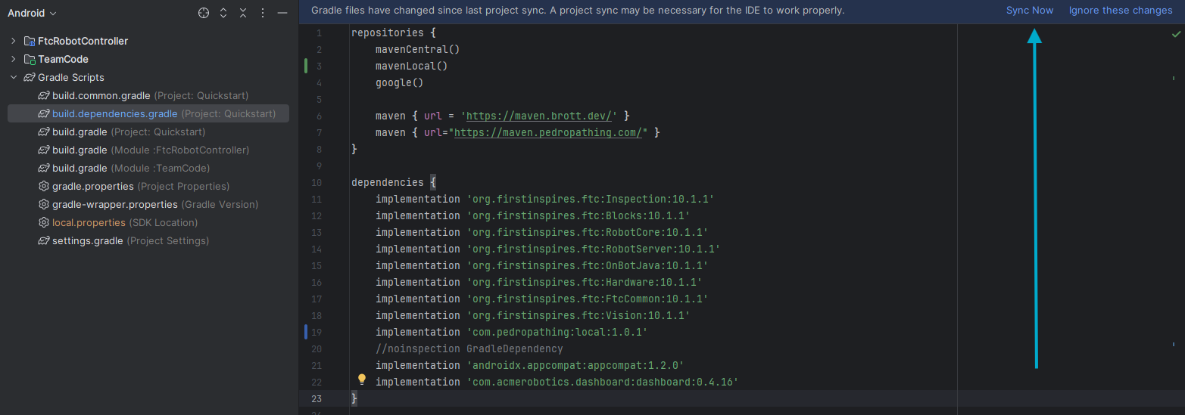Click the green checkmark inspection indicator
This screenshot has height=415, width=1185.
(x=1174, y=35)
